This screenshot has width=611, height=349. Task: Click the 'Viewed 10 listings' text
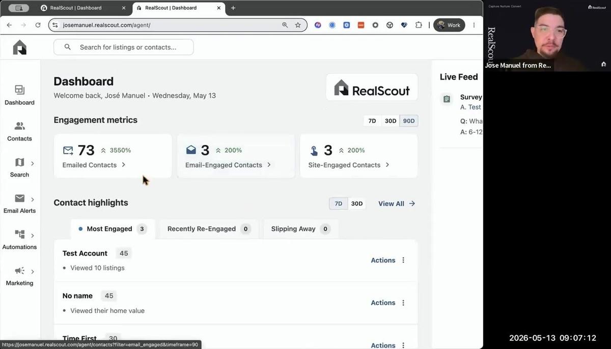point(97,268)
